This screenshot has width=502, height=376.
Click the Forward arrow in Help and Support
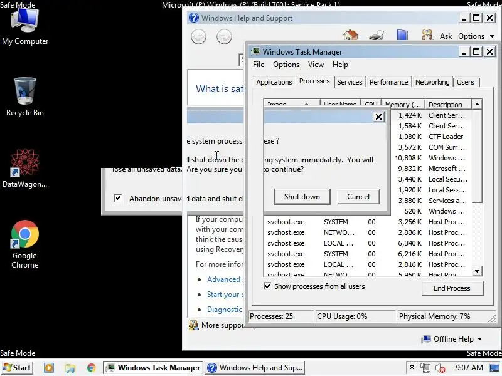224,36
